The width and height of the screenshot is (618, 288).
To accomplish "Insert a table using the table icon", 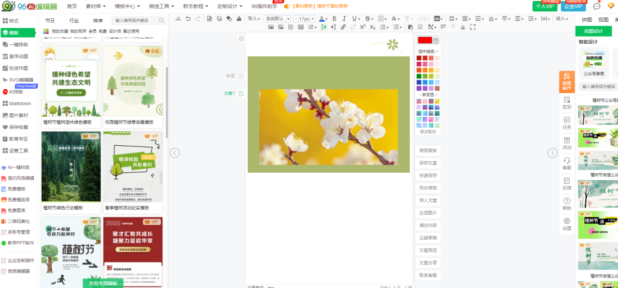I will pyautogui.click(x=301, y=27).
